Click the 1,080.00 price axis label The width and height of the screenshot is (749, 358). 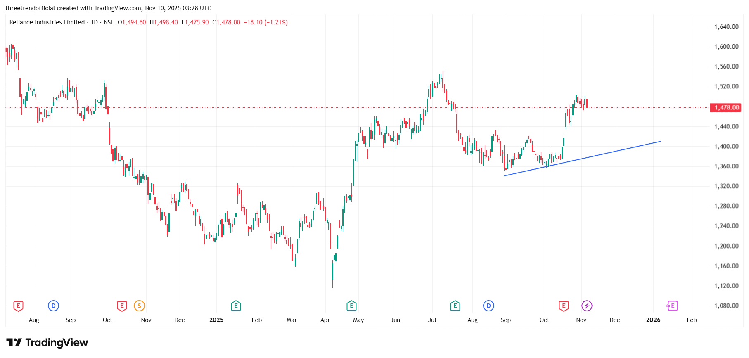click(726, 306)
